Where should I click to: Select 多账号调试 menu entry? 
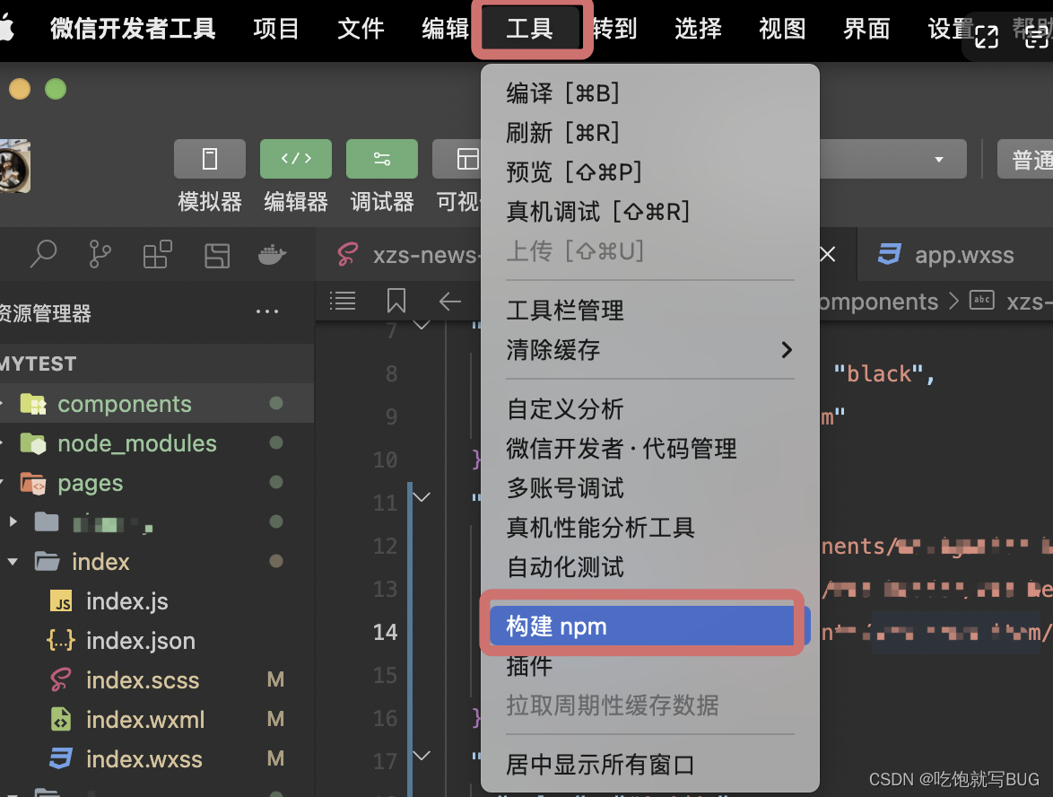(x=650, y=488)
